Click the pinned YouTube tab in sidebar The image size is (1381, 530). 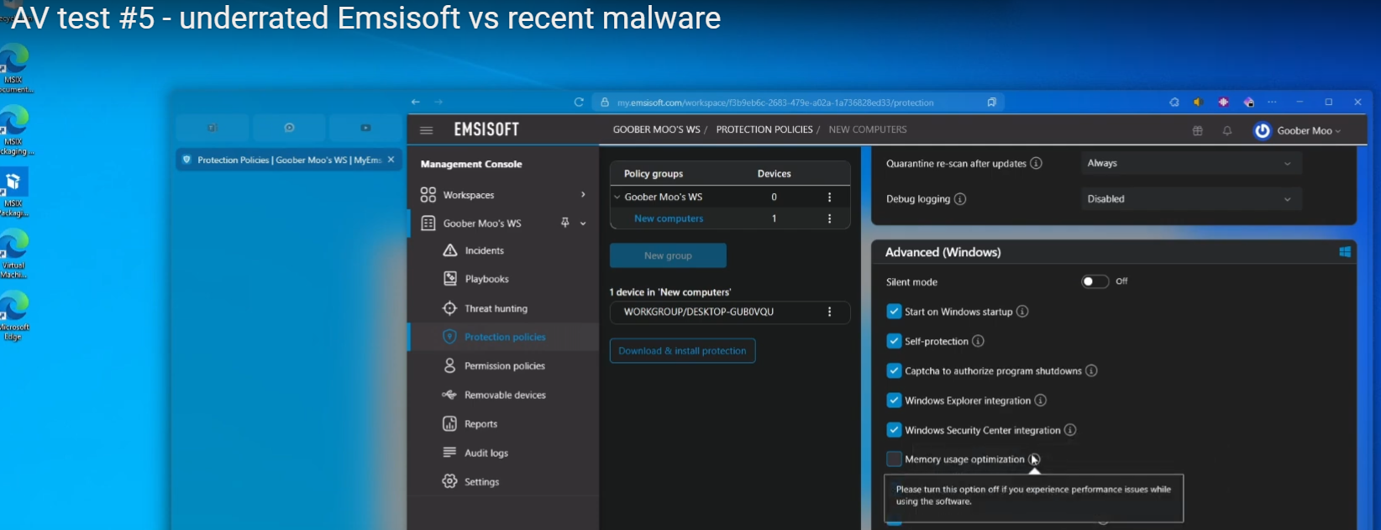(x=365, y=128)
